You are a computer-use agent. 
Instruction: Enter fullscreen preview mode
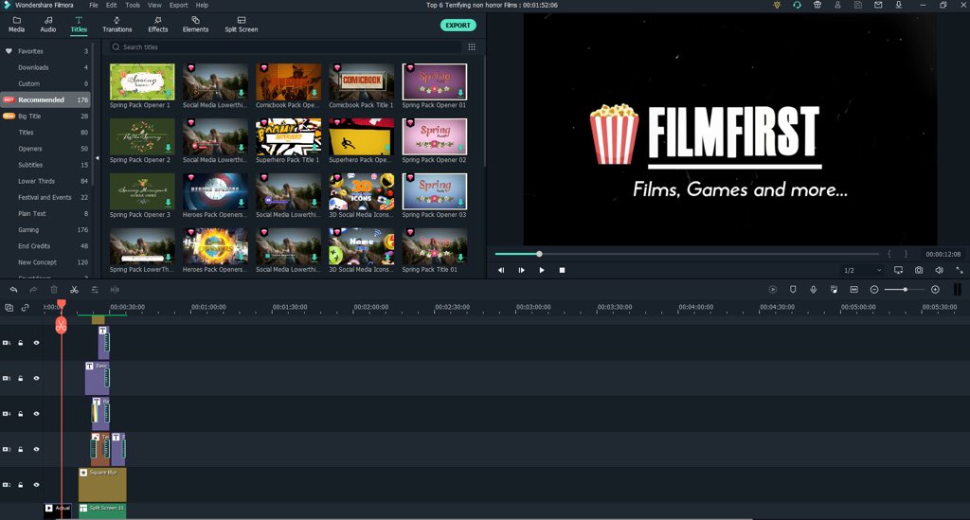pos(960,270)
